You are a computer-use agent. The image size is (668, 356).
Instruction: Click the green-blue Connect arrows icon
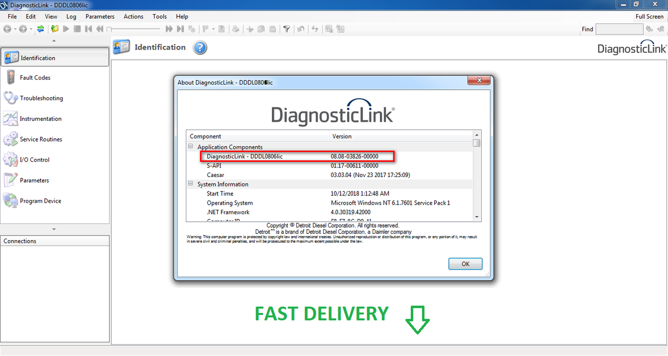[40, 29]
